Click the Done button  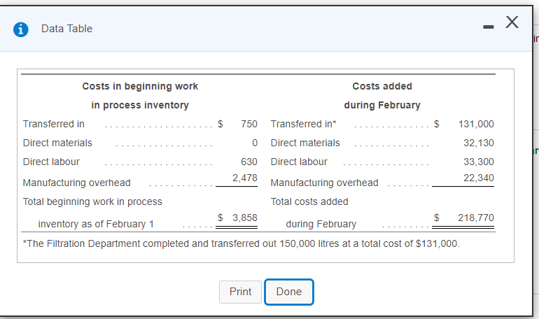click(288, 292)
